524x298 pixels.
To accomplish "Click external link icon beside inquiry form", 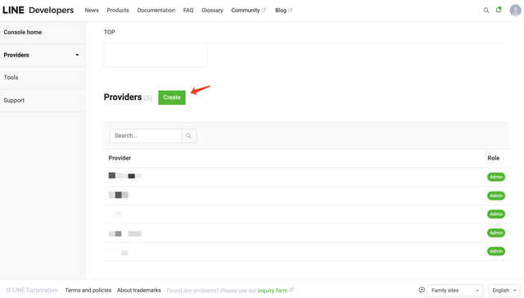I will (291, 290).
